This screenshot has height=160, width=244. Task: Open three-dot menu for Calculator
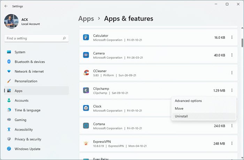click(x=232, y=37)
